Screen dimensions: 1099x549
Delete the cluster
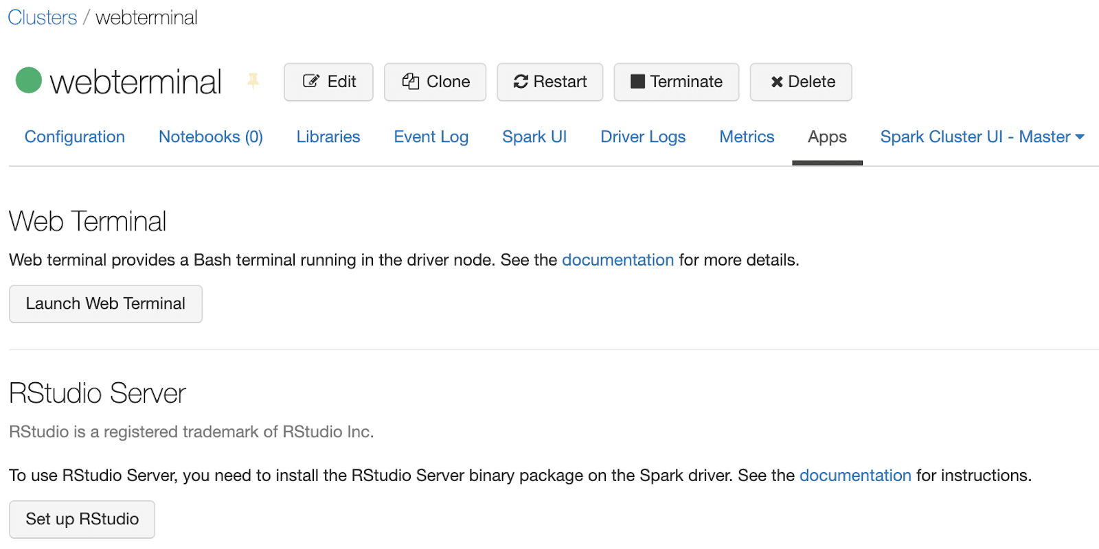[800, 82]
